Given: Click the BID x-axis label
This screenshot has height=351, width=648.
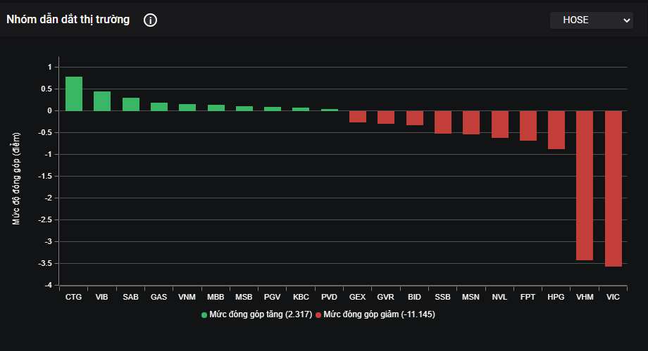Looking at the screenshot, I should click(414, 297).
